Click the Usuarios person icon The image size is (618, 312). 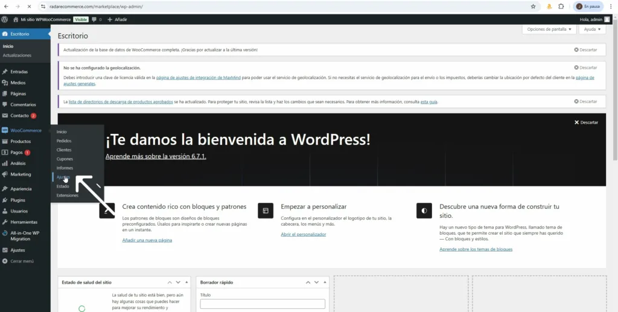[5, 211]
